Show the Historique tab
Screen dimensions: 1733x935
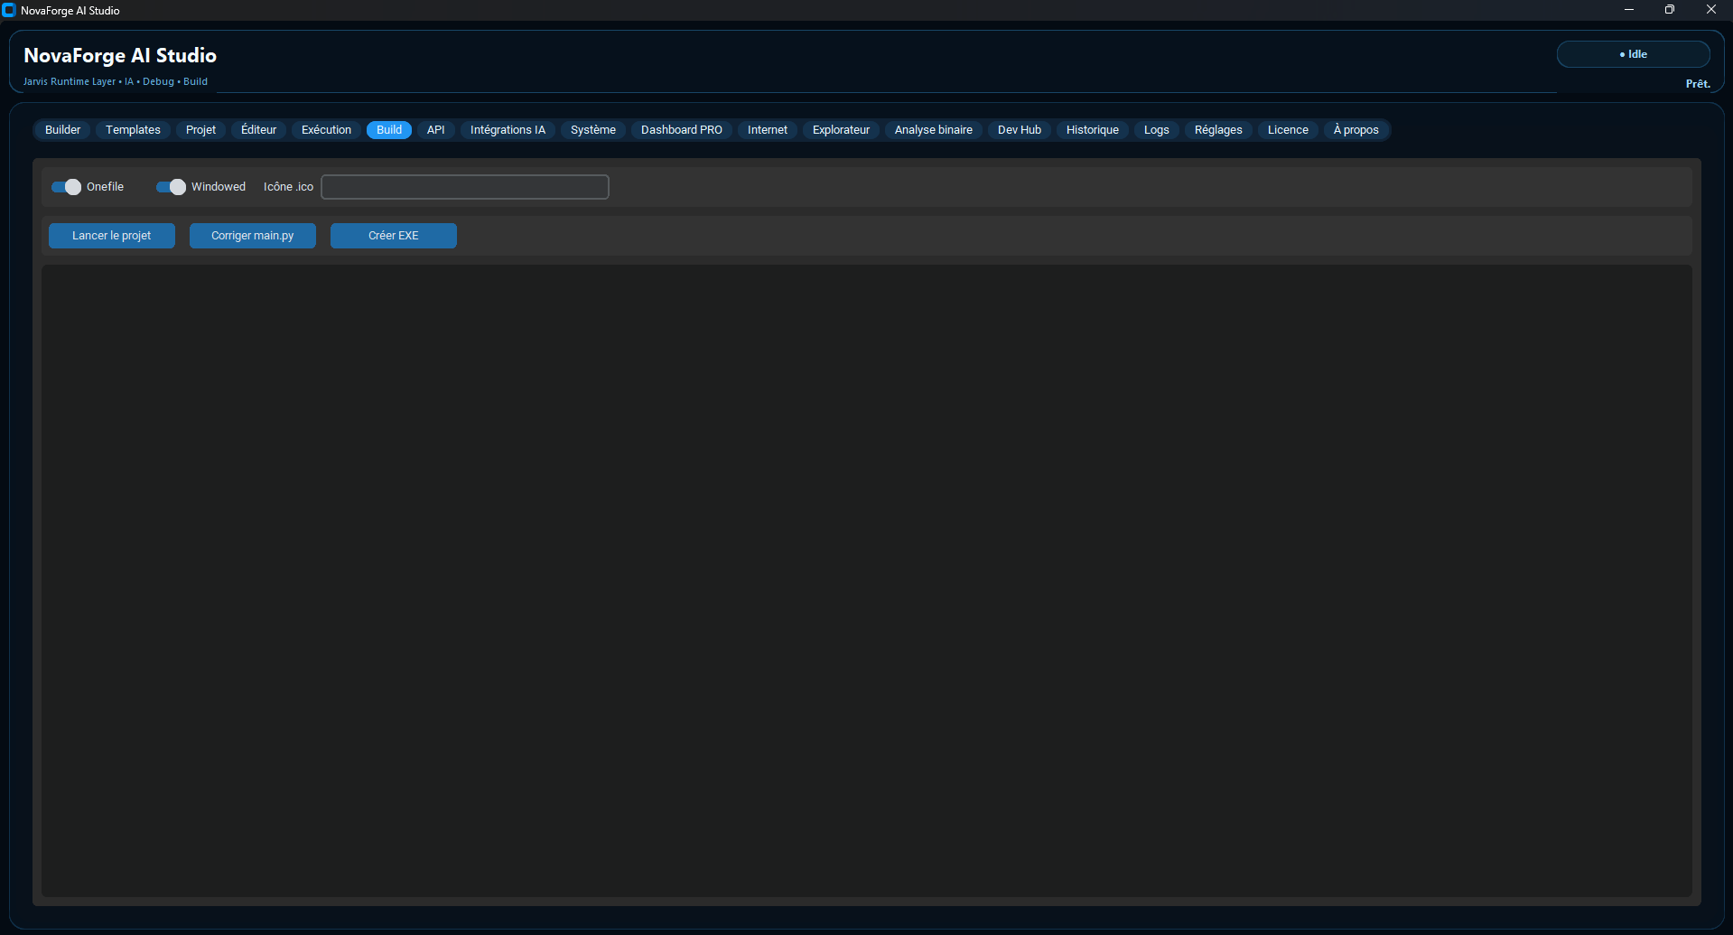click(1093, 130)
